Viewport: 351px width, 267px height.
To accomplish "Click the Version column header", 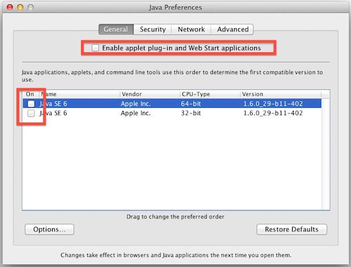I will tap(280, 94).
